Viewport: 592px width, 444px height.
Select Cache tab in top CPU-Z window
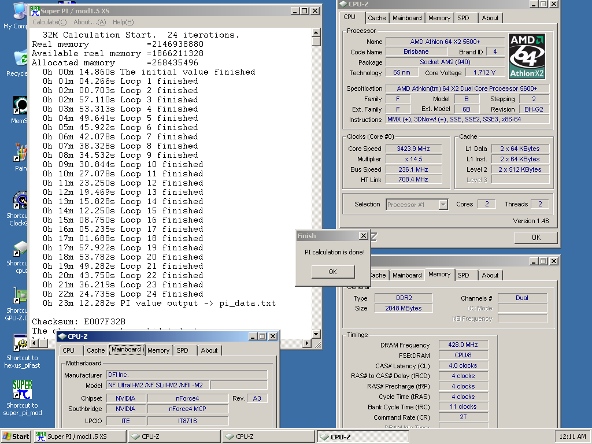(377, 18)
